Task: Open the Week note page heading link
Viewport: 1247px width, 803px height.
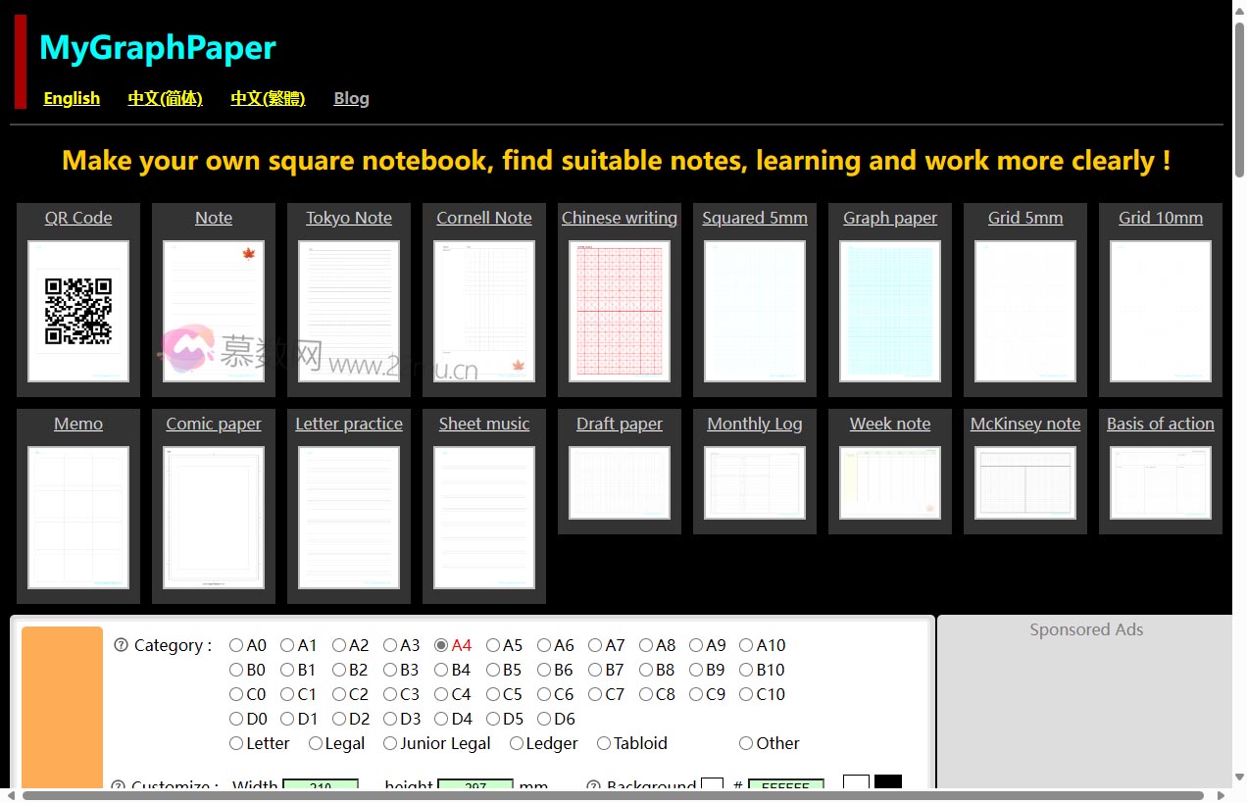Action: click(x=889, y=424)
